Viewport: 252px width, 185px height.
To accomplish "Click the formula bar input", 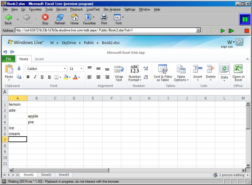I will (x=129, y=92).
